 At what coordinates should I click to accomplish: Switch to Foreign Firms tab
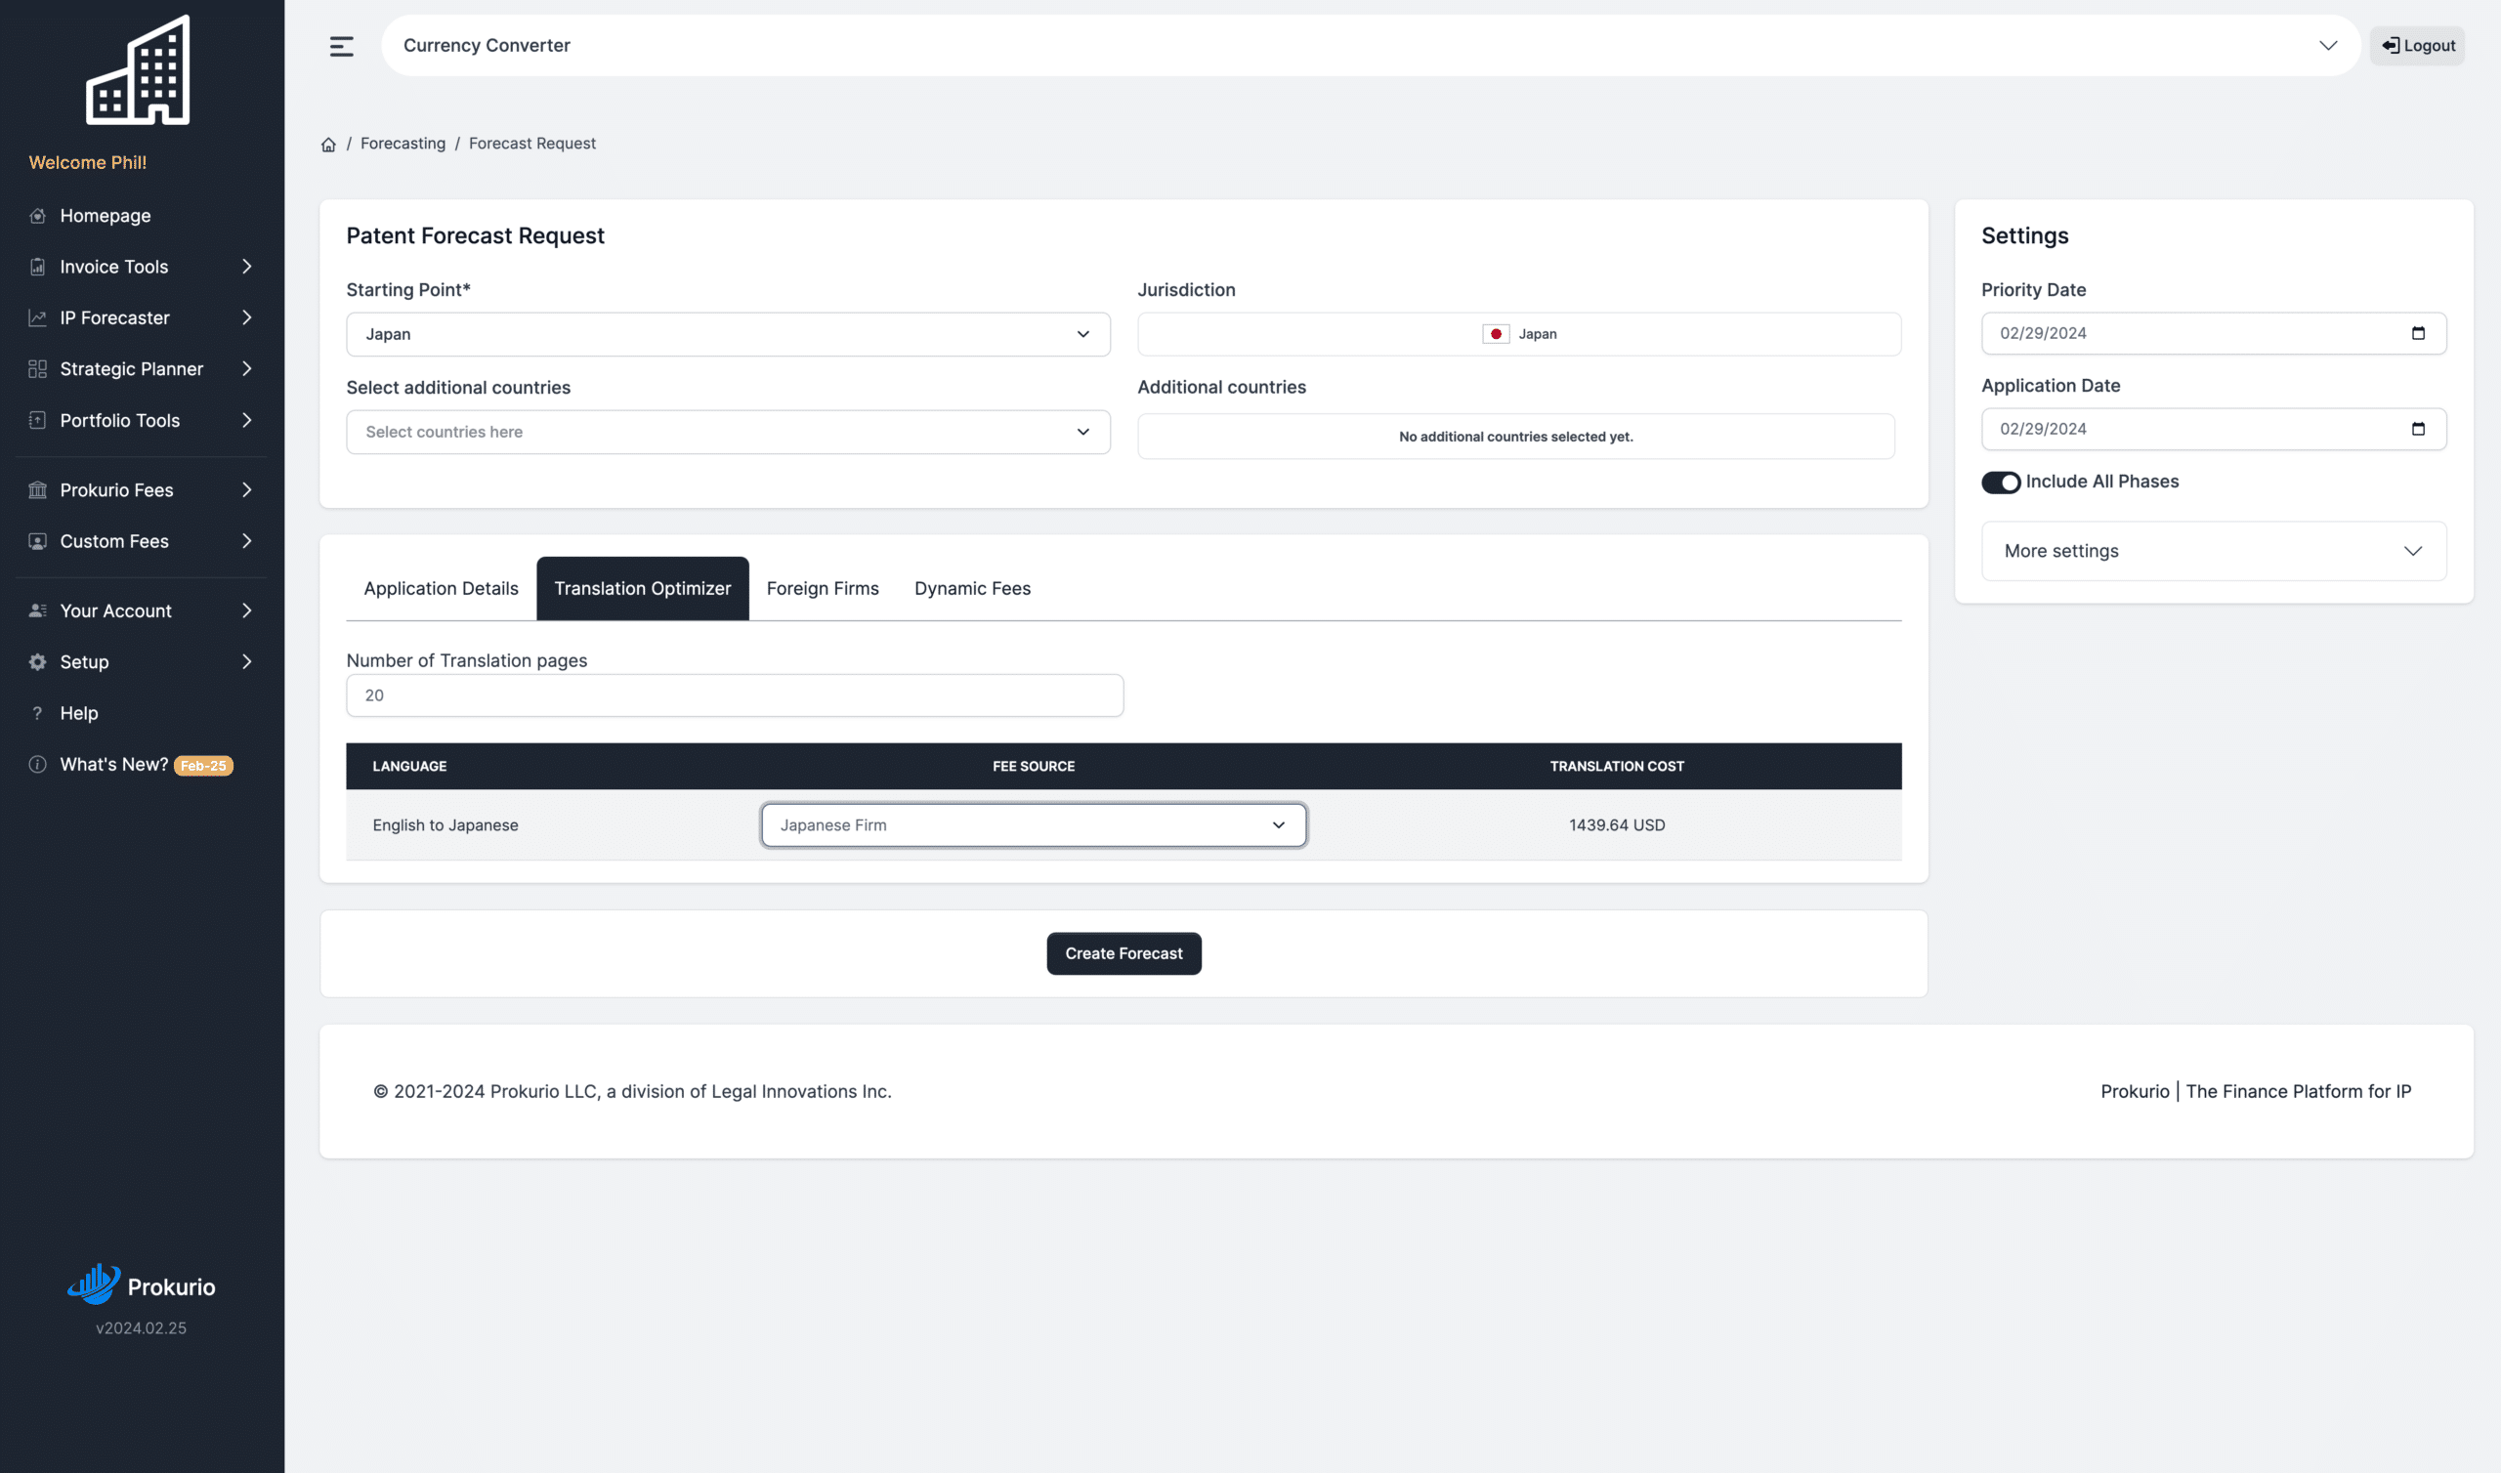822,589
